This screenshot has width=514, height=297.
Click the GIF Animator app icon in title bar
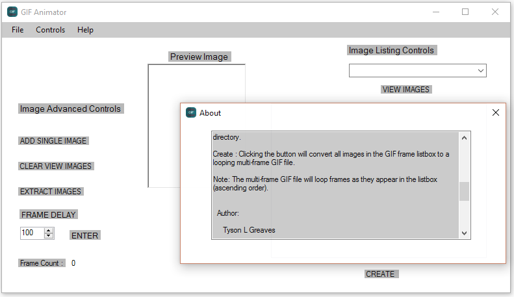pyautogui.click(x=12, y=12)
